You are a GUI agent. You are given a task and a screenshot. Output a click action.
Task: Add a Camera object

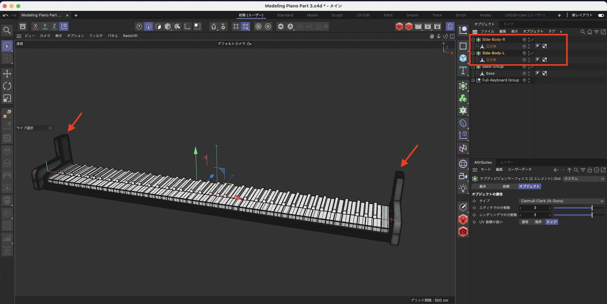pyautogui.click(x=463, y=176)
